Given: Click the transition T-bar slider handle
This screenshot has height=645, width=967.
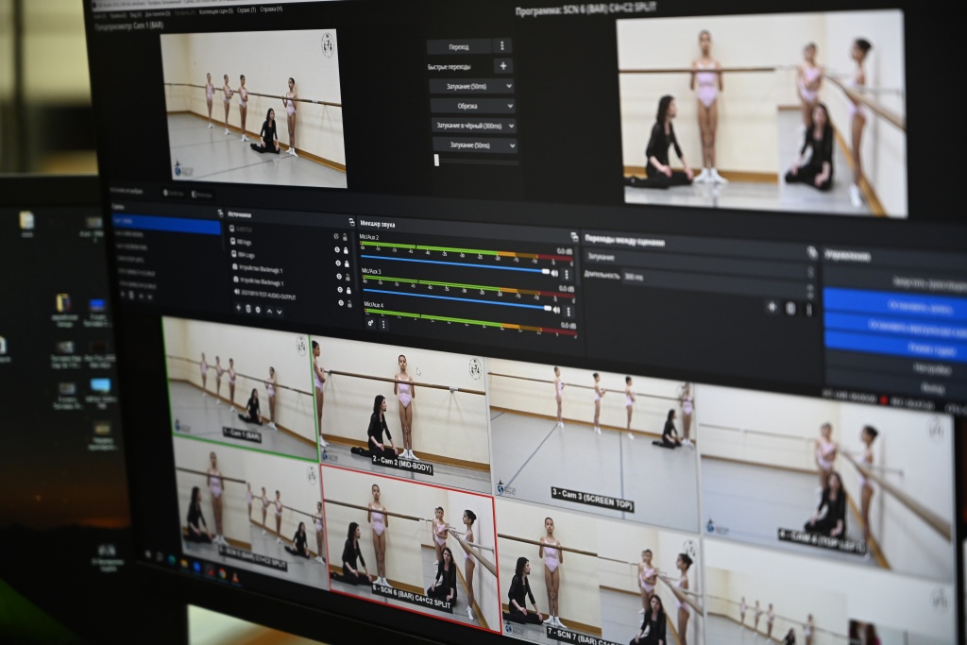Looking at the screenshot, I should (436, 161).
